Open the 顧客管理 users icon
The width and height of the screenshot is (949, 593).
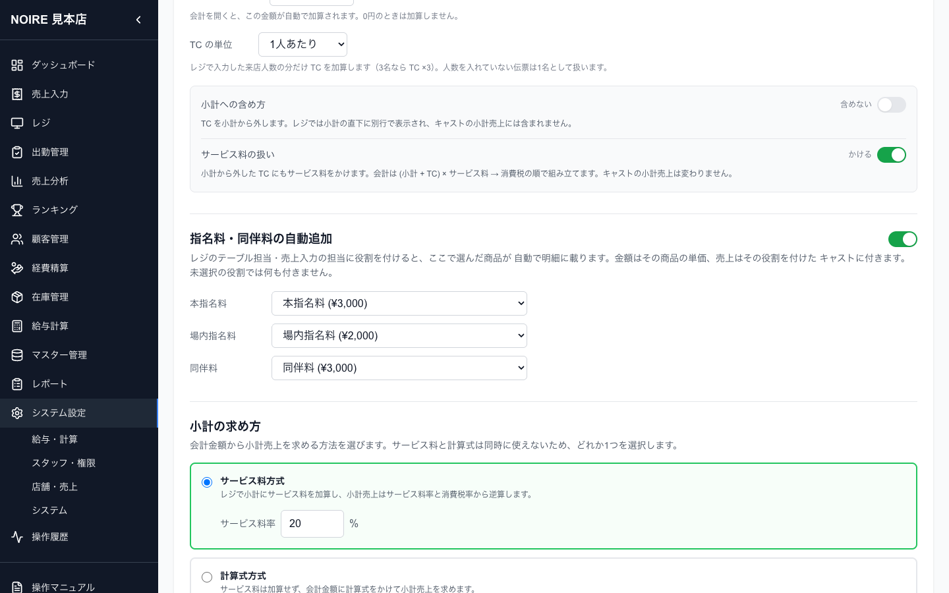tap(17, 239)
